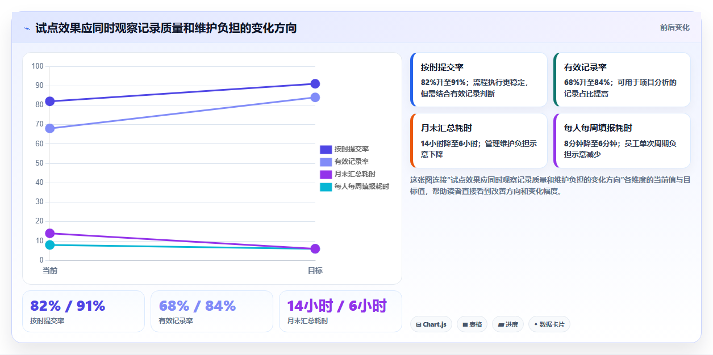Click the 目标 x-axis label

[315, 271]
